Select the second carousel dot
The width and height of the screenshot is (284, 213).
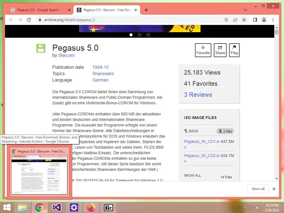[x=140, y=35]
